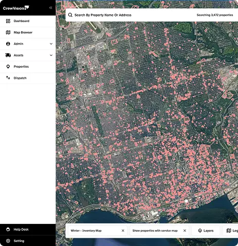Remove the Show properties with service map filter

(x=185, y=231)
